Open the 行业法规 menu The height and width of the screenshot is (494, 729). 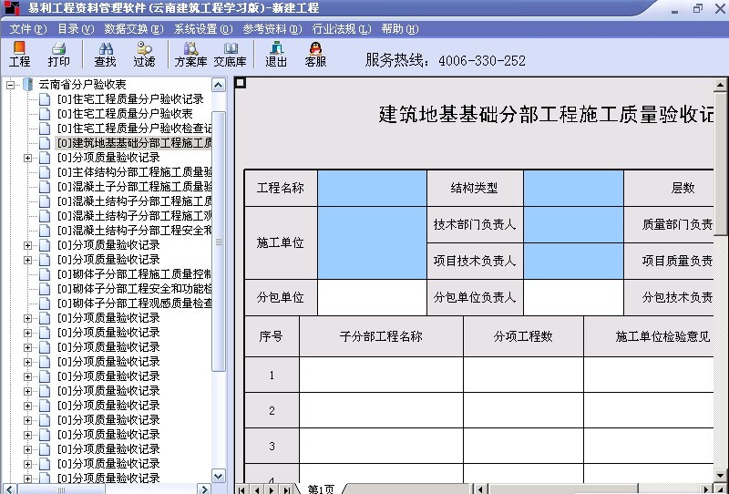click(x=341, y=28)
